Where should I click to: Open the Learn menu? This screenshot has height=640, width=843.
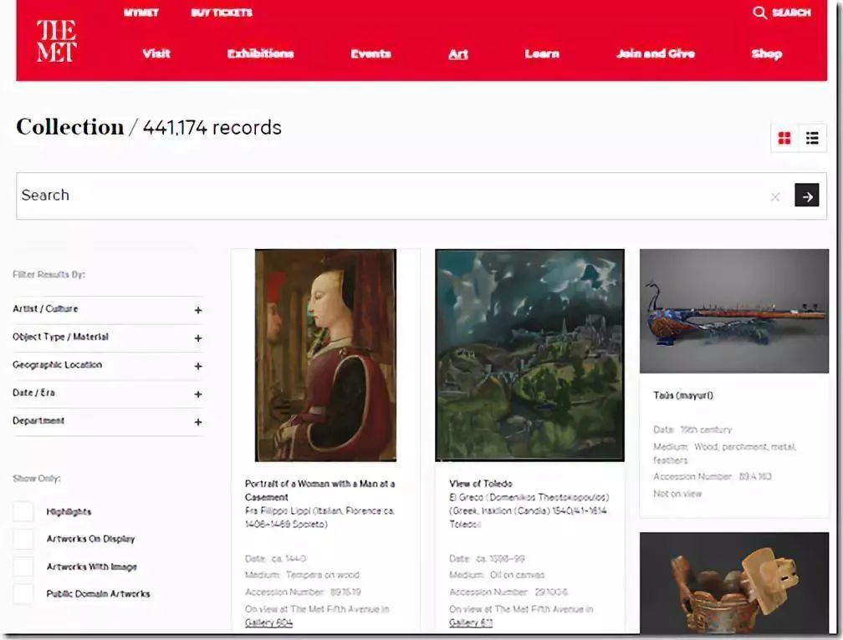(542, 53)
